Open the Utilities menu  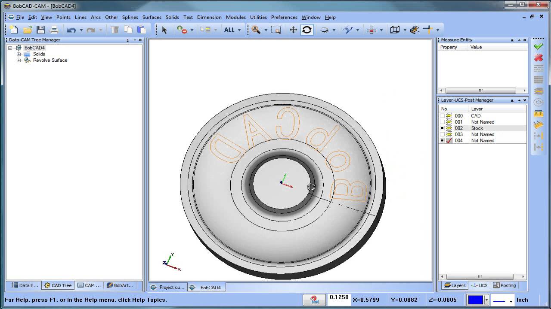point(258,17)
